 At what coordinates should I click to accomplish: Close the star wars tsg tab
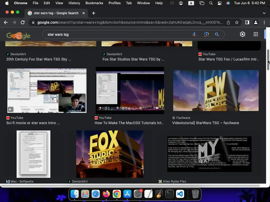pos(84,13)
